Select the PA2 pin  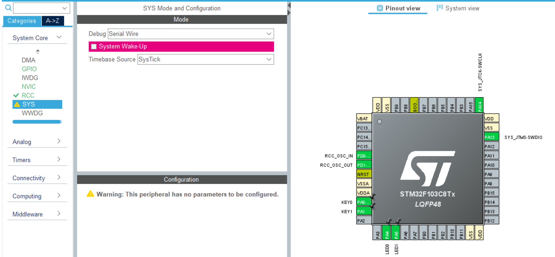[364, 221]
